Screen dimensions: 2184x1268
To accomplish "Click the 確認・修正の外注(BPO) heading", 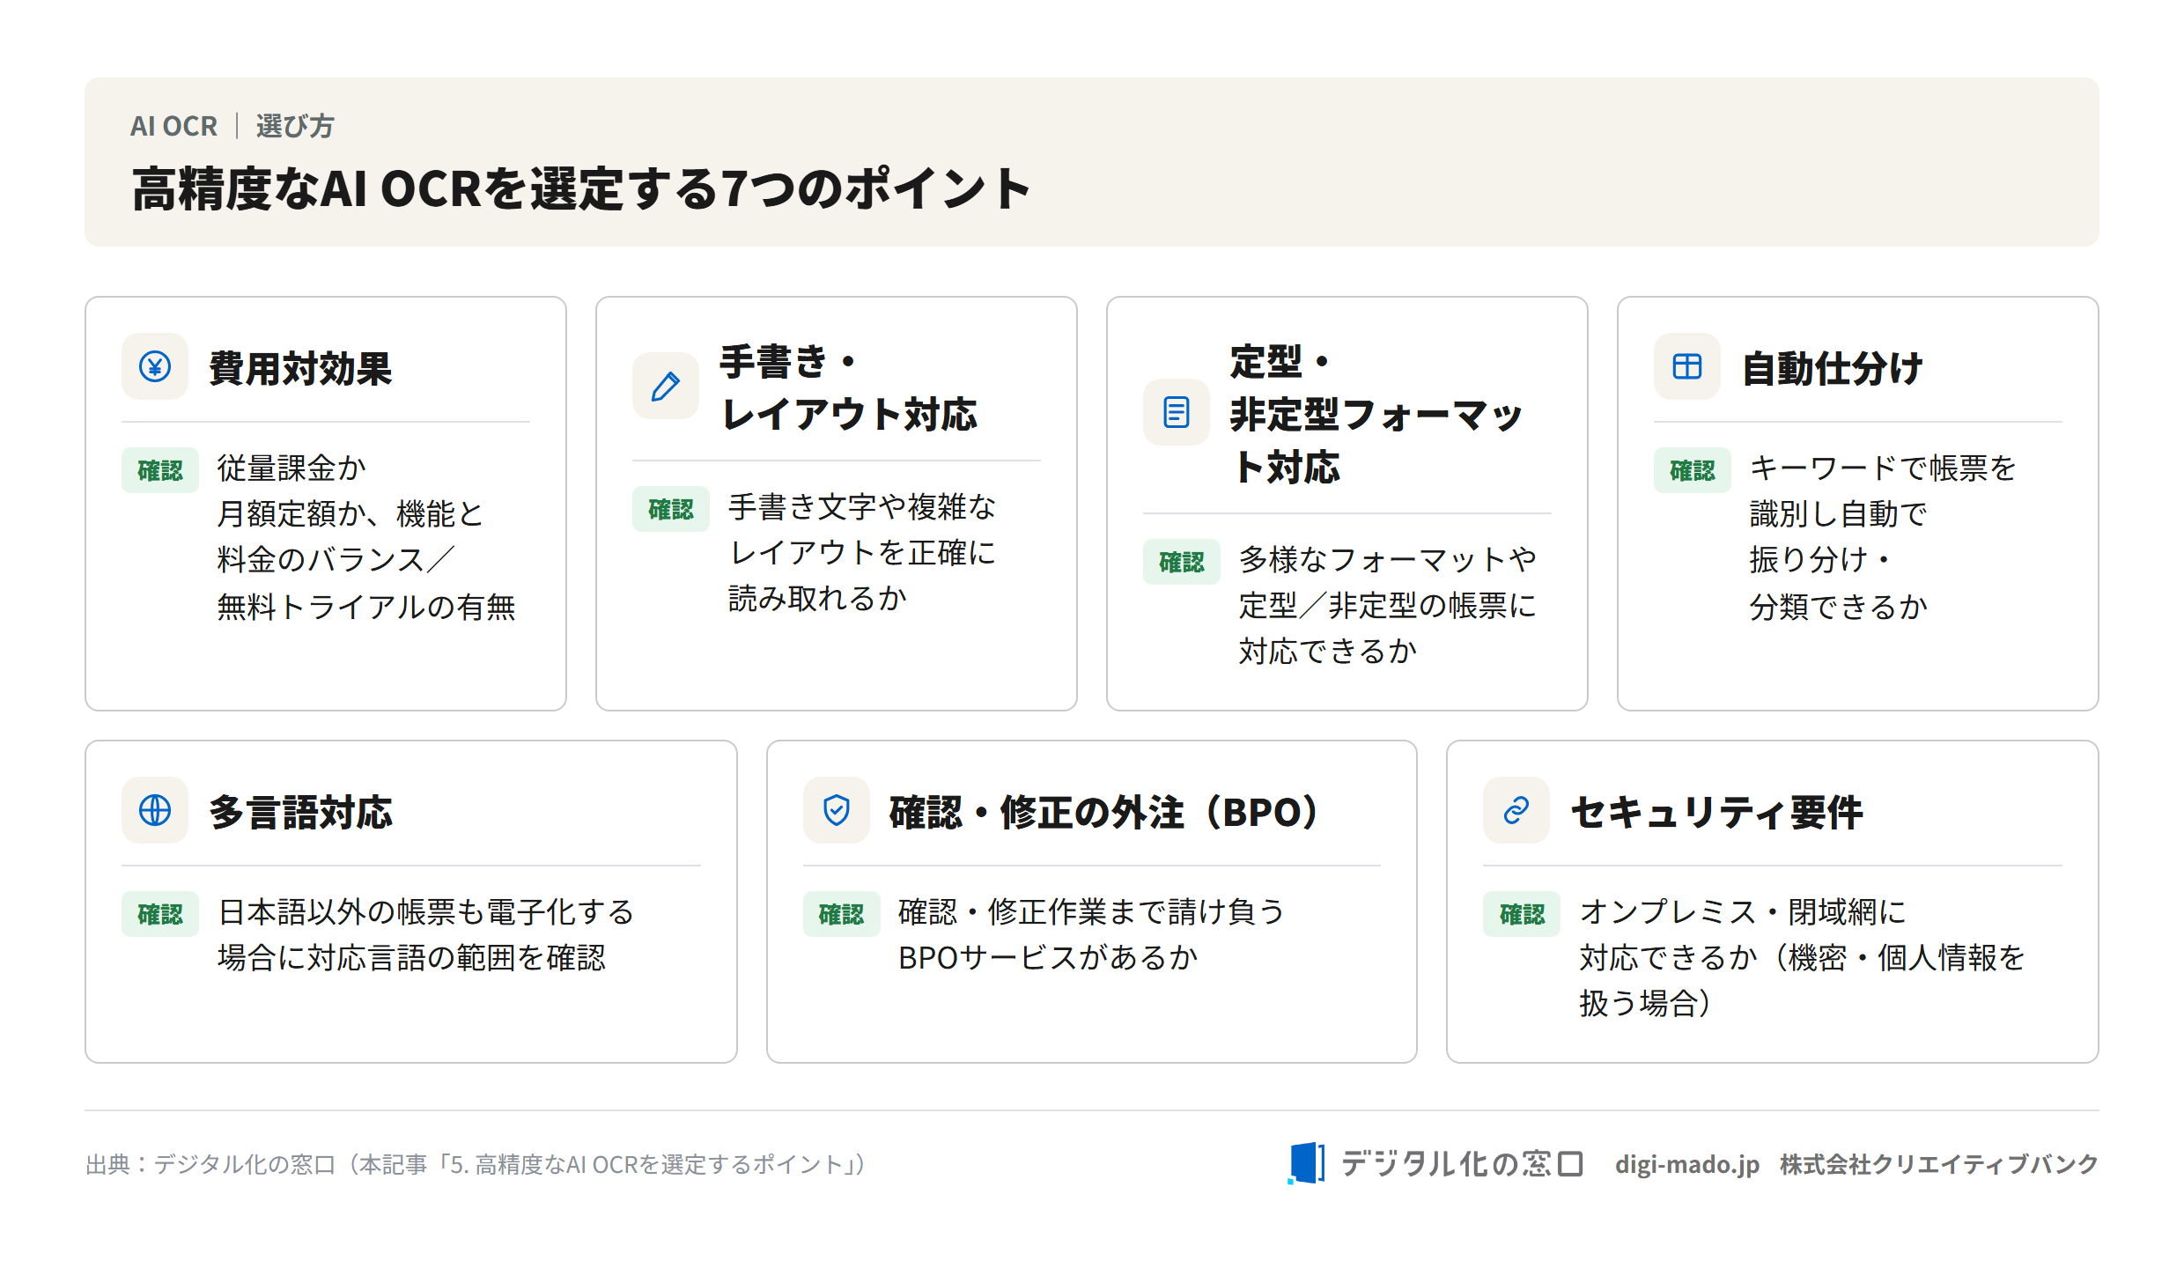I will (1104, 812).
